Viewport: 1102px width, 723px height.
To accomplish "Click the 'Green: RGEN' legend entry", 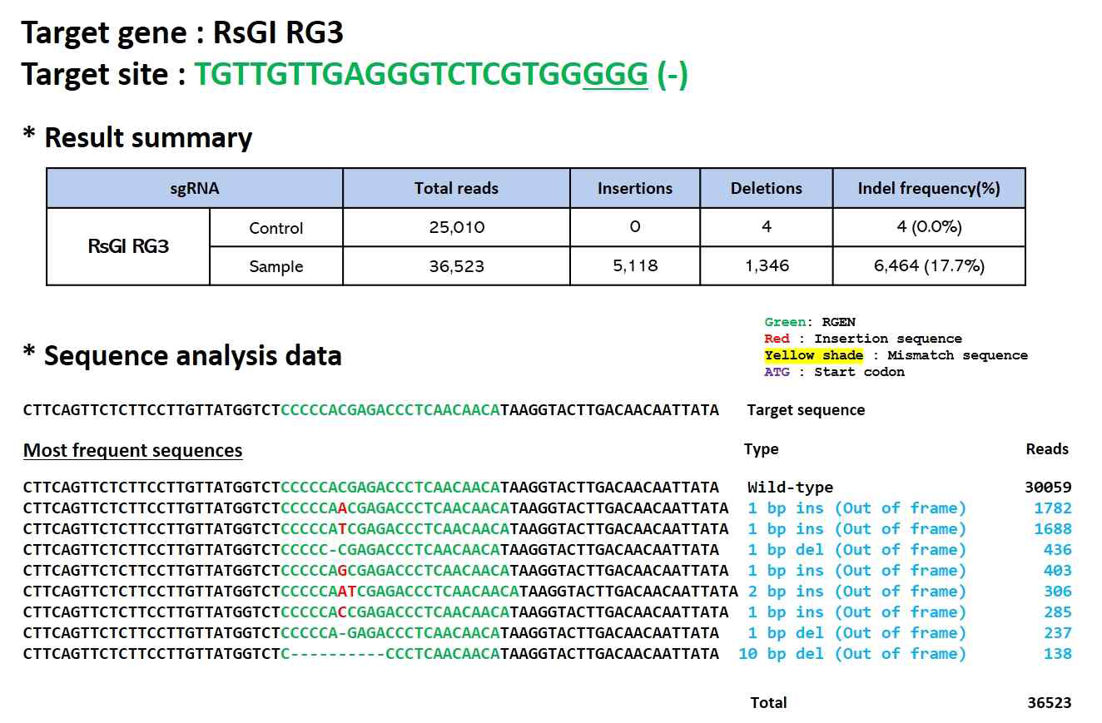I will pyautogui.click(x=810, y=322).
